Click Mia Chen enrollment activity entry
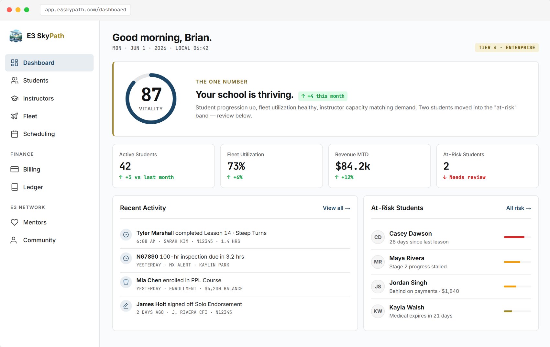The height and width of the screenshot is (347, 550). pyautogui.click(x=235, y=284)
